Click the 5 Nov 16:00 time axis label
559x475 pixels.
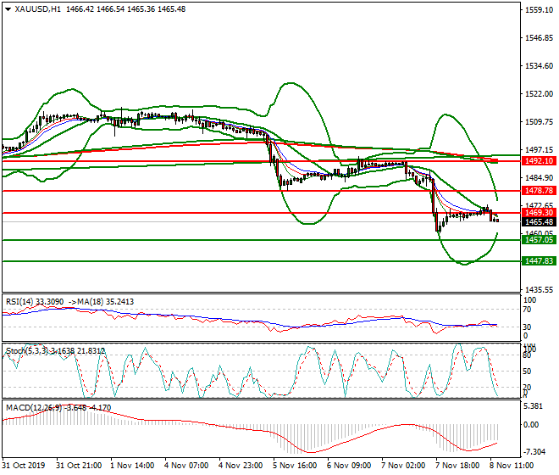(x=295, y=466)
